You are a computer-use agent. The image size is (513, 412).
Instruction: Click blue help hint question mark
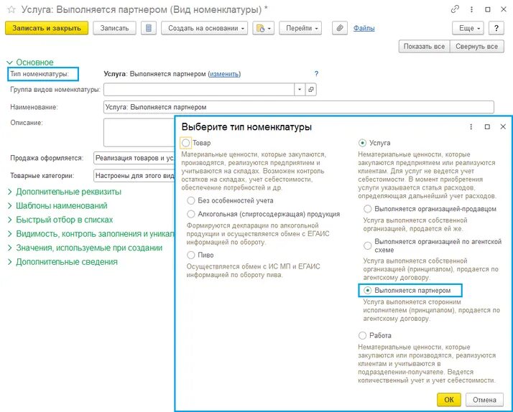click(316, 73)
